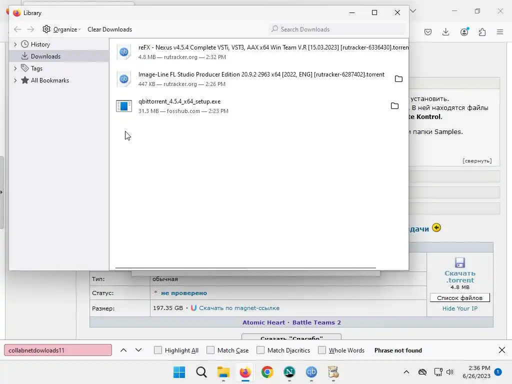Open Firefox Downloads panel icon
The image size is (512, 384).
coord(445,32)
